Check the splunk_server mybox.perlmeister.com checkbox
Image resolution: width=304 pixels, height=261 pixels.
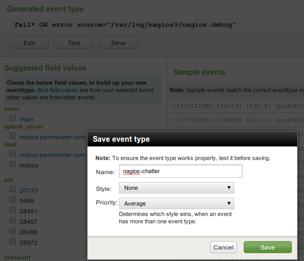coord(13,135)
